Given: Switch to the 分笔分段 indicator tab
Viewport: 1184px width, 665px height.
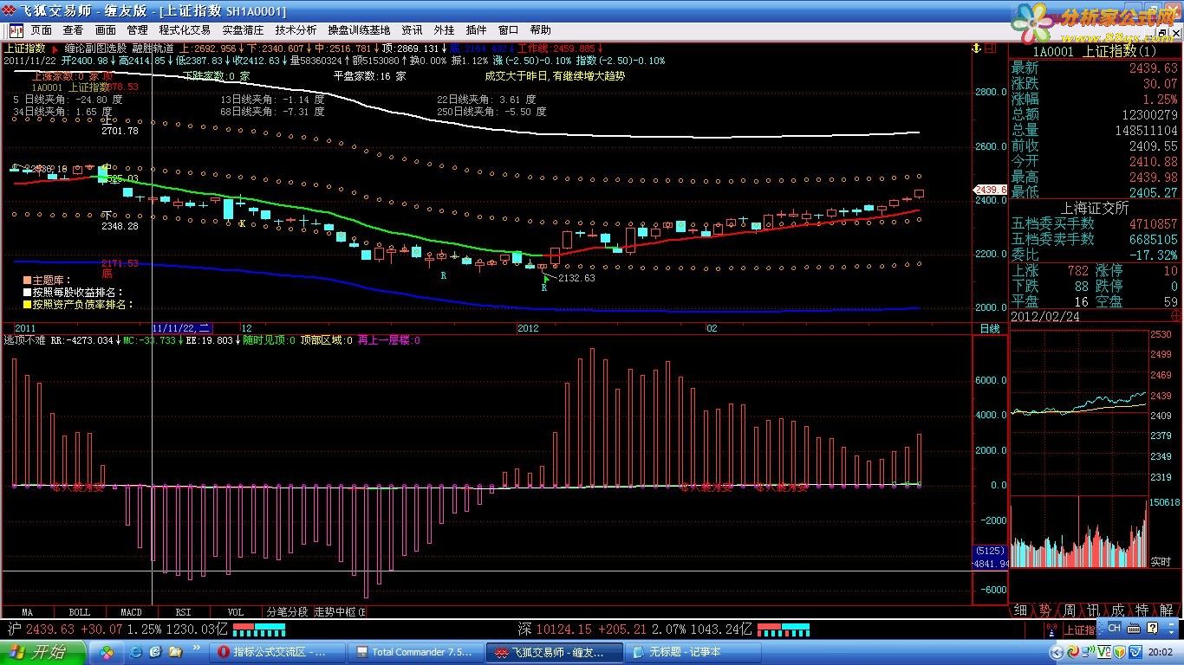Looking at the screenshot, I should point(287,611).
